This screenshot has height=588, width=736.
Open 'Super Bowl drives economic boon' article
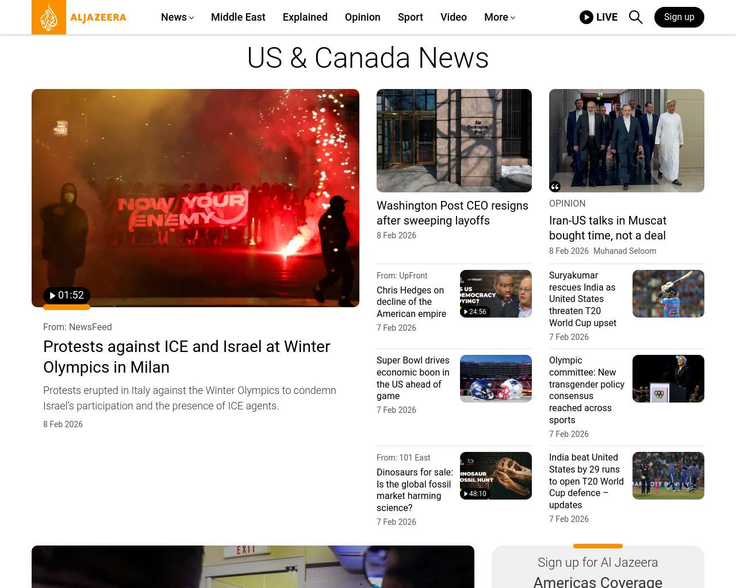413,378
